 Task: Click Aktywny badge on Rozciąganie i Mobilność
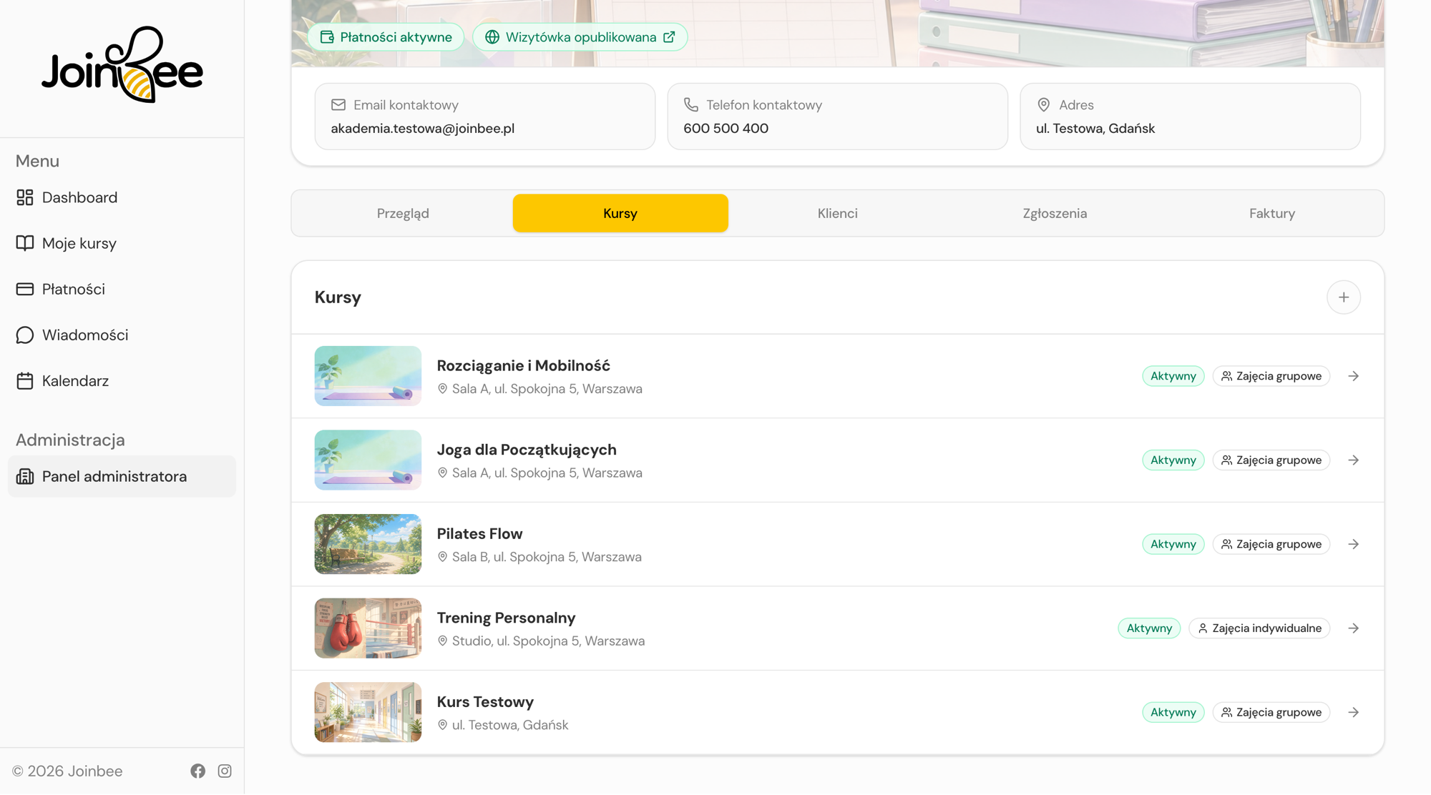coord(1173,376)
